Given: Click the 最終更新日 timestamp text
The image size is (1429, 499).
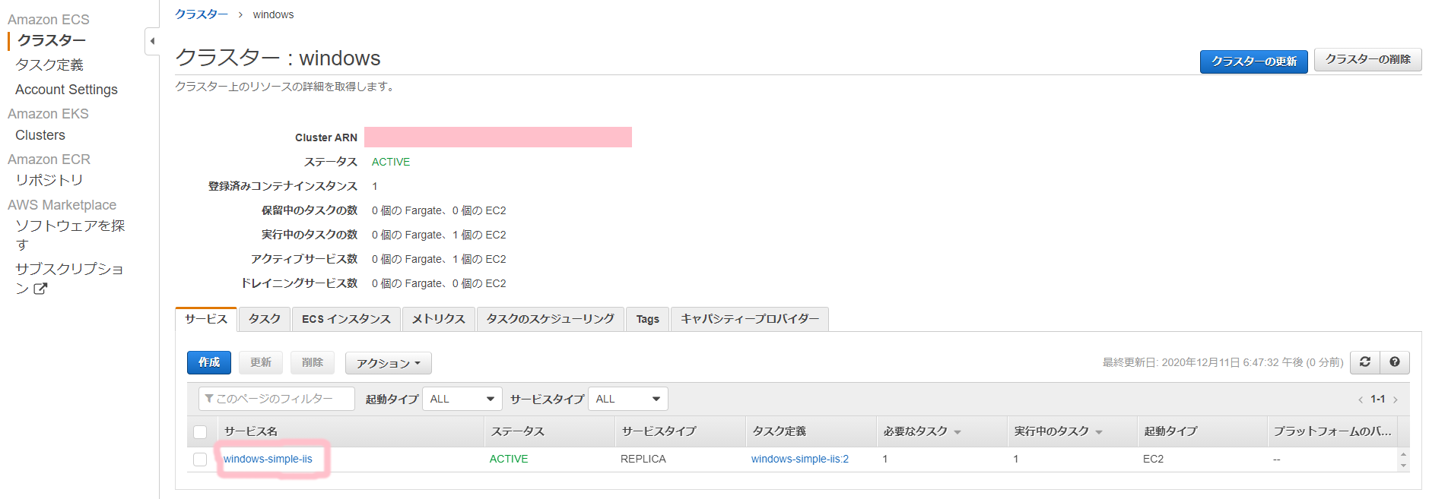Looking at the screenshot, I should (1223, 362).
